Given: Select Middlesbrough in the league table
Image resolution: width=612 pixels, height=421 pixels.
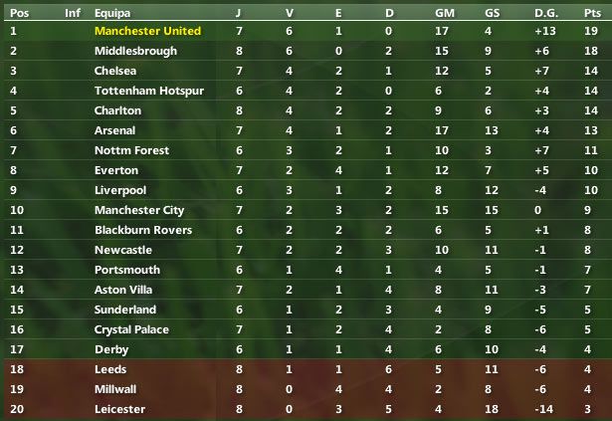Looking at the screenshot, I should [x=135, y=51].
